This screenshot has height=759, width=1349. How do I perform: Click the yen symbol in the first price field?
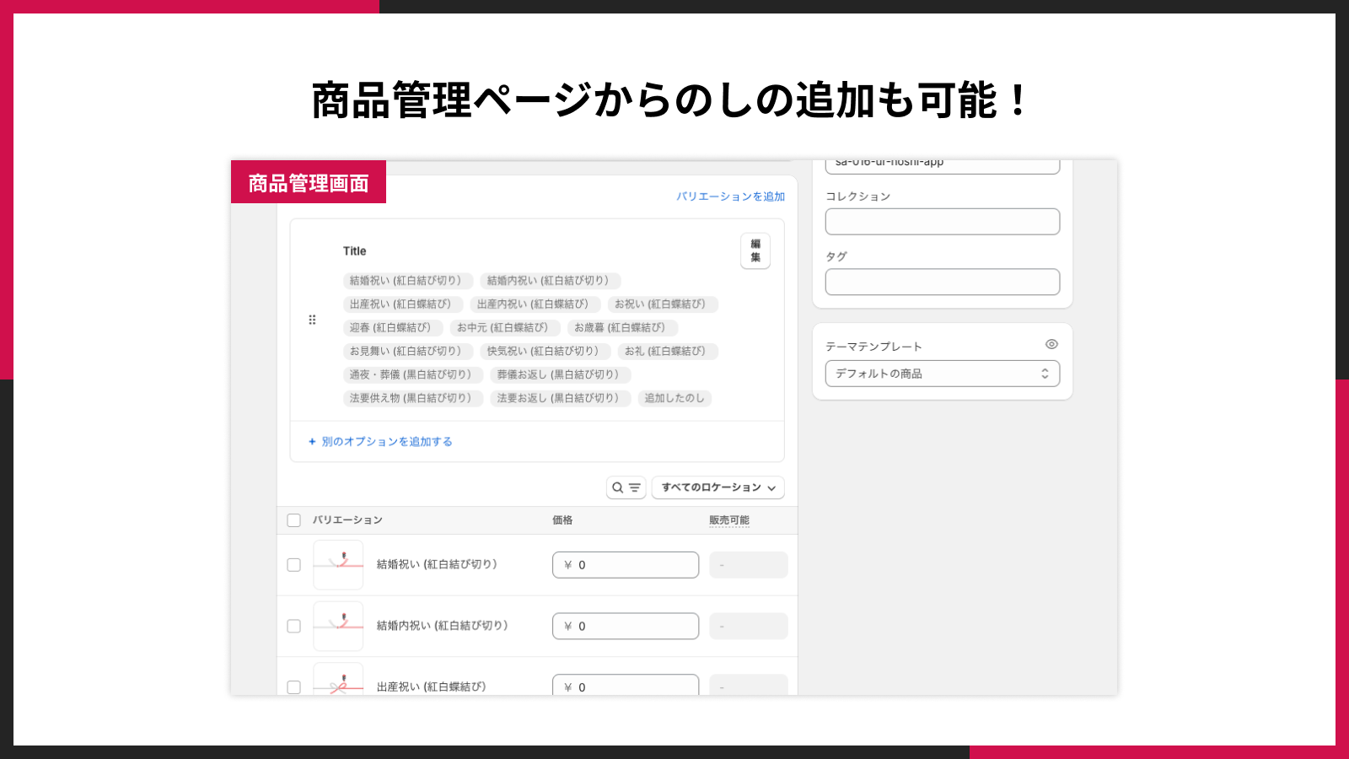pyautogui.click(x=567, y=565)
